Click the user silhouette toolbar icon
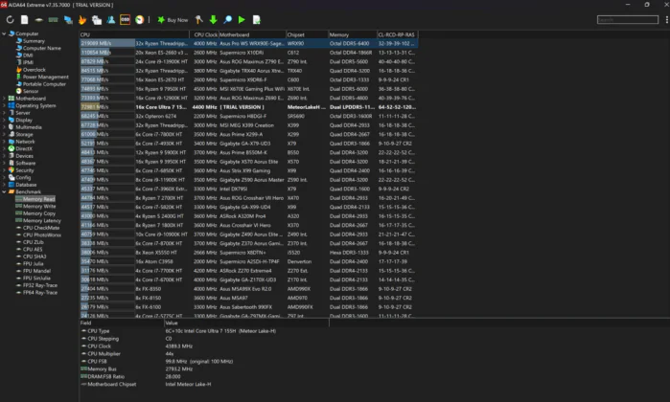Image resolution: width=670 pixels, height=402 pixels. (x=111, y=20)
